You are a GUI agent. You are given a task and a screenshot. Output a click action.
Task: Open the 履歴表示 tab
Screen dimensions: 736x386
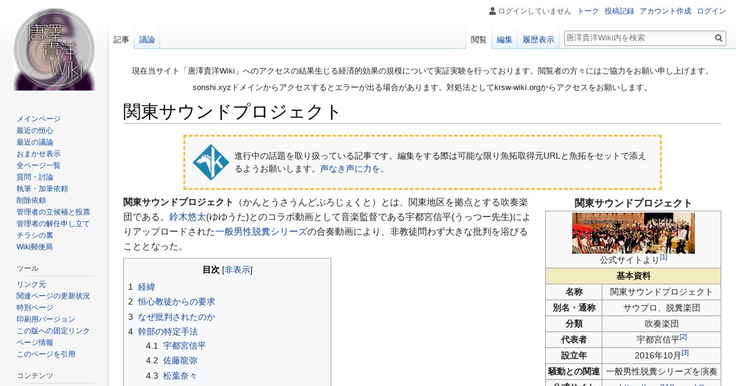tap(539, 40)
